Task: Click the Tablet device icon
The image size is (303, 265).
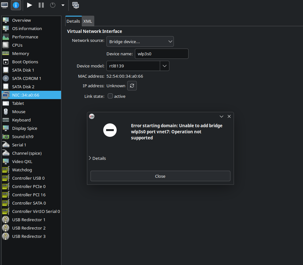Action: pyautogui.click(x=6, y=103)
